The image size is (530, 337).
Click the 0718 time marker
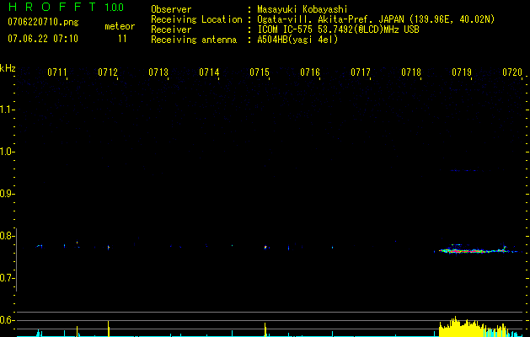coord(411,72)
